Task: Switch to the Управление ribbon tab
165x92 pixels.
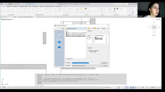Action: tap(35, 6)
